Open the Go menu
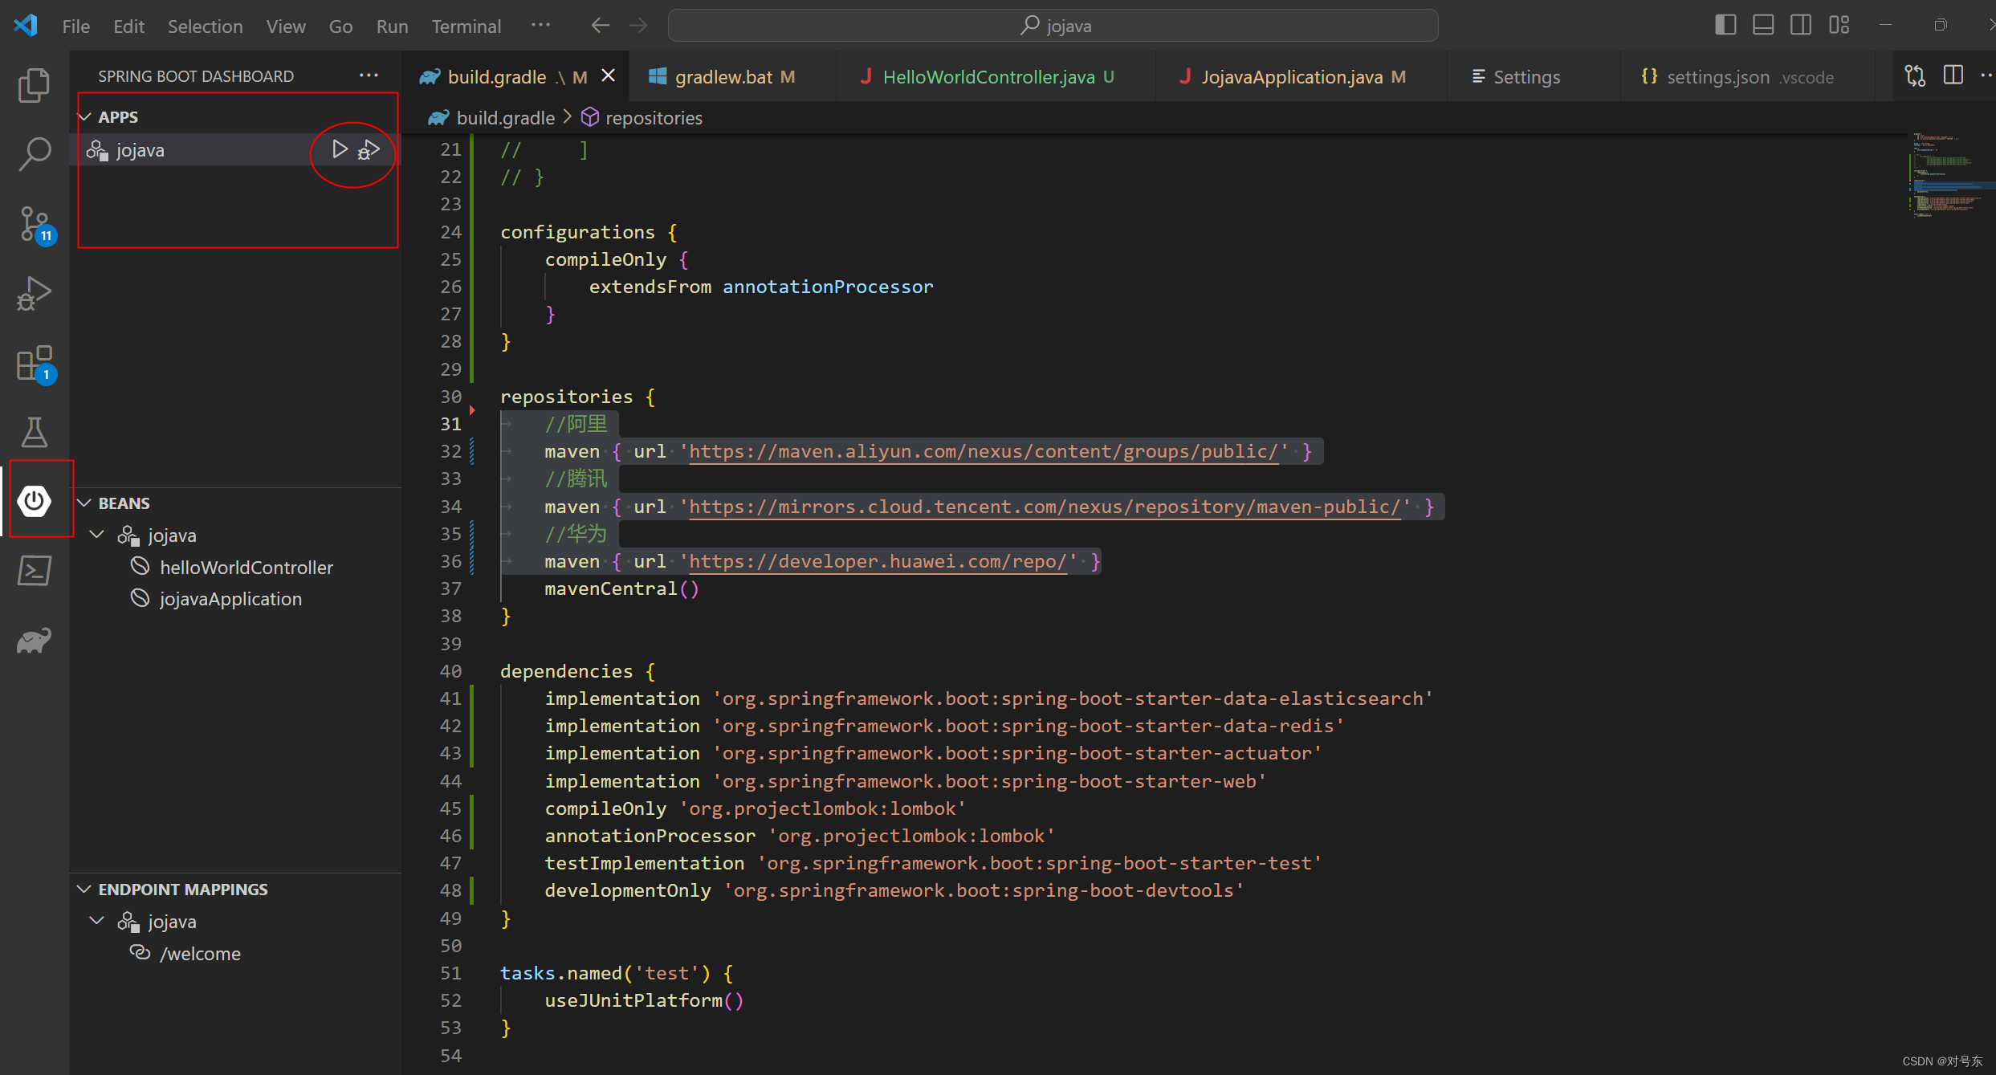 click(x=340, y=26)
